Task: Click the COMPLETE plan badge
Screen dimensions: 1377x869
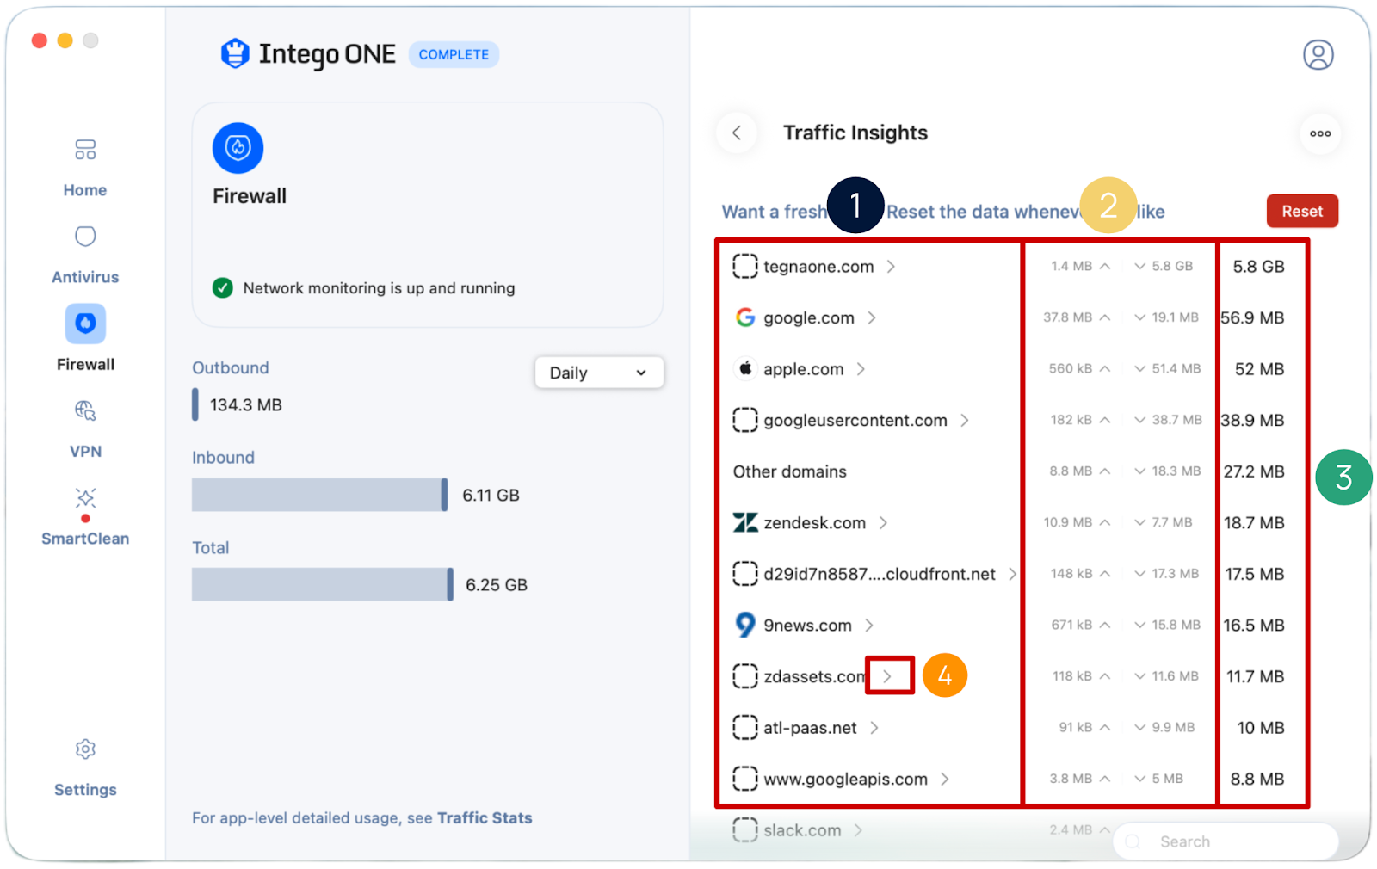Action: point(454,54)
